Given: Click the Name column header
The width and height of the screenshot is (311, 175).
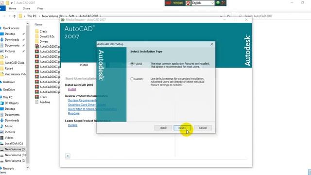Looking at the screenshot, I should [38, 24].
